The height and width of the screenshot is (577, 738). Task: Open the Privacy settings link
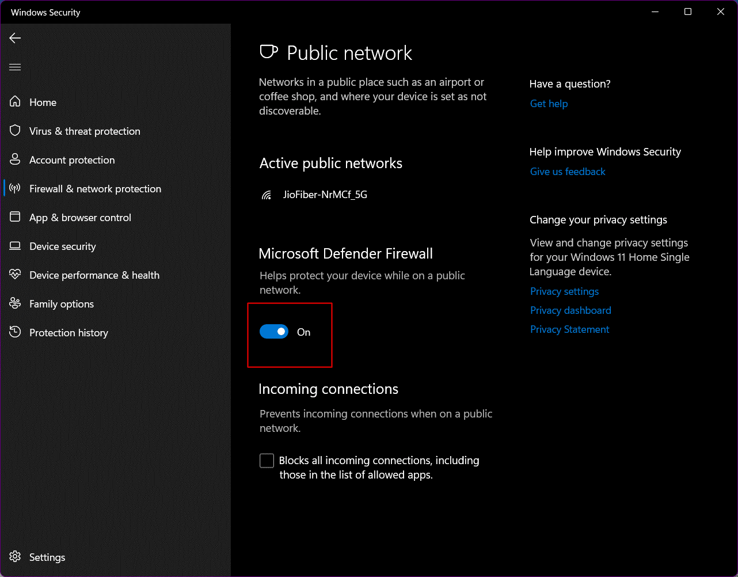pyautogui.click(x=564, y=291)
